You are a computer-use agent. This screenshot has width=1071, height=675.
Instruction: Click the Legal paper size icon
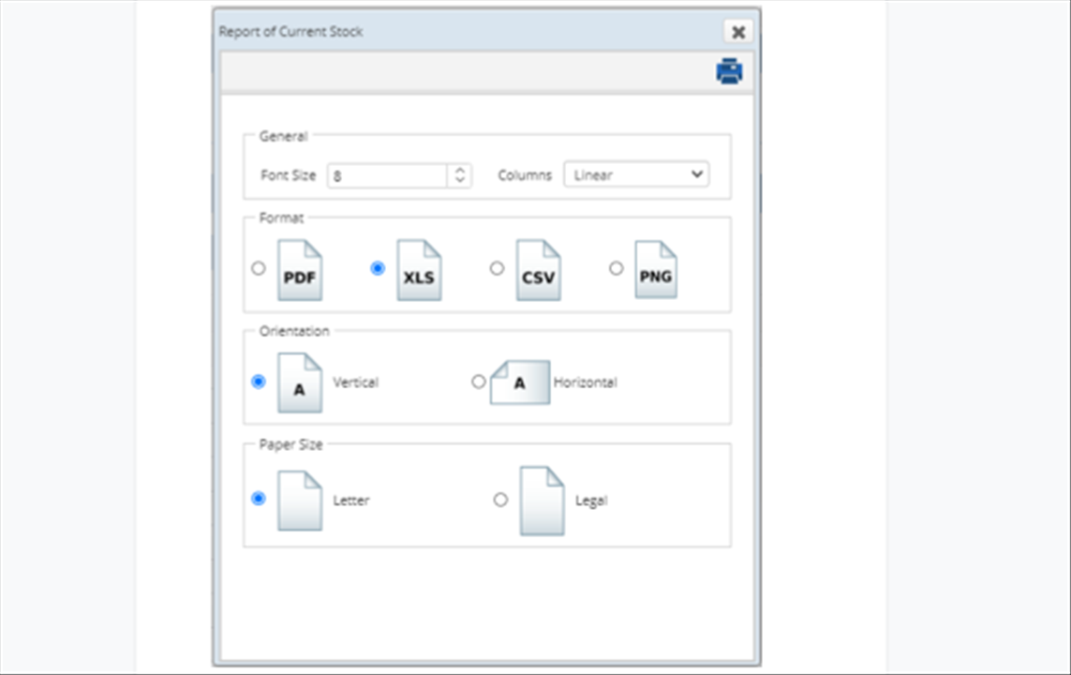click(x=542, y=501)
